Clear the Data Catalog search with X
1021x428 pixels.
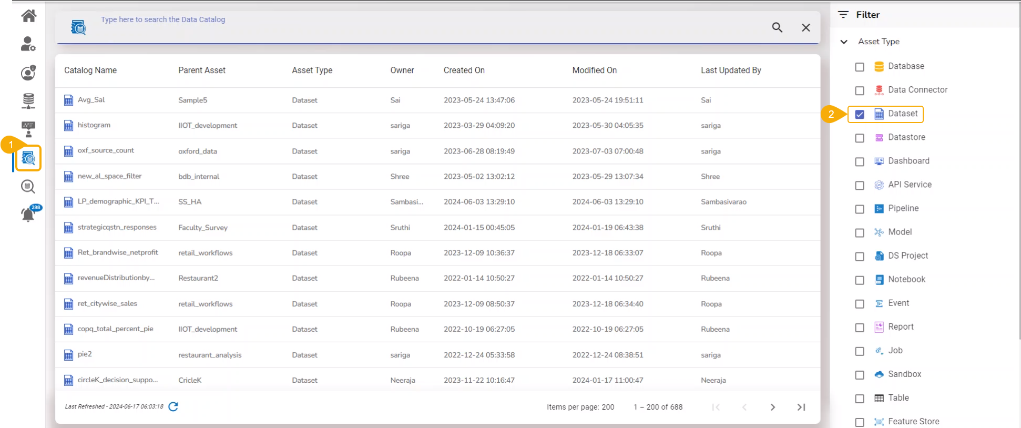pos(805,27)
